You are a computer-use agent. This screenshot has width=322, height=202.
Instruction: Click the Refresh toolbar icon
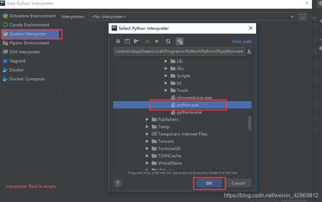pyautogui.click(x=168, y=41)
